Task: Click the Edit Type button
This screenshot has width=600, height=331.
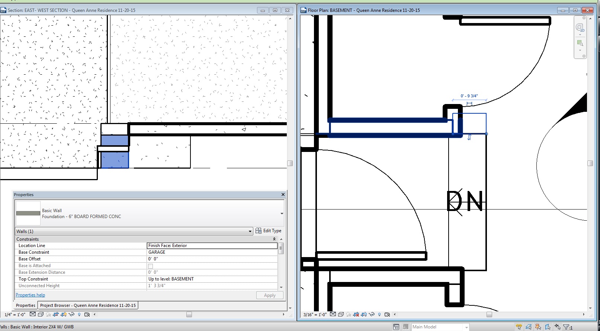Action: pos(269,231)
